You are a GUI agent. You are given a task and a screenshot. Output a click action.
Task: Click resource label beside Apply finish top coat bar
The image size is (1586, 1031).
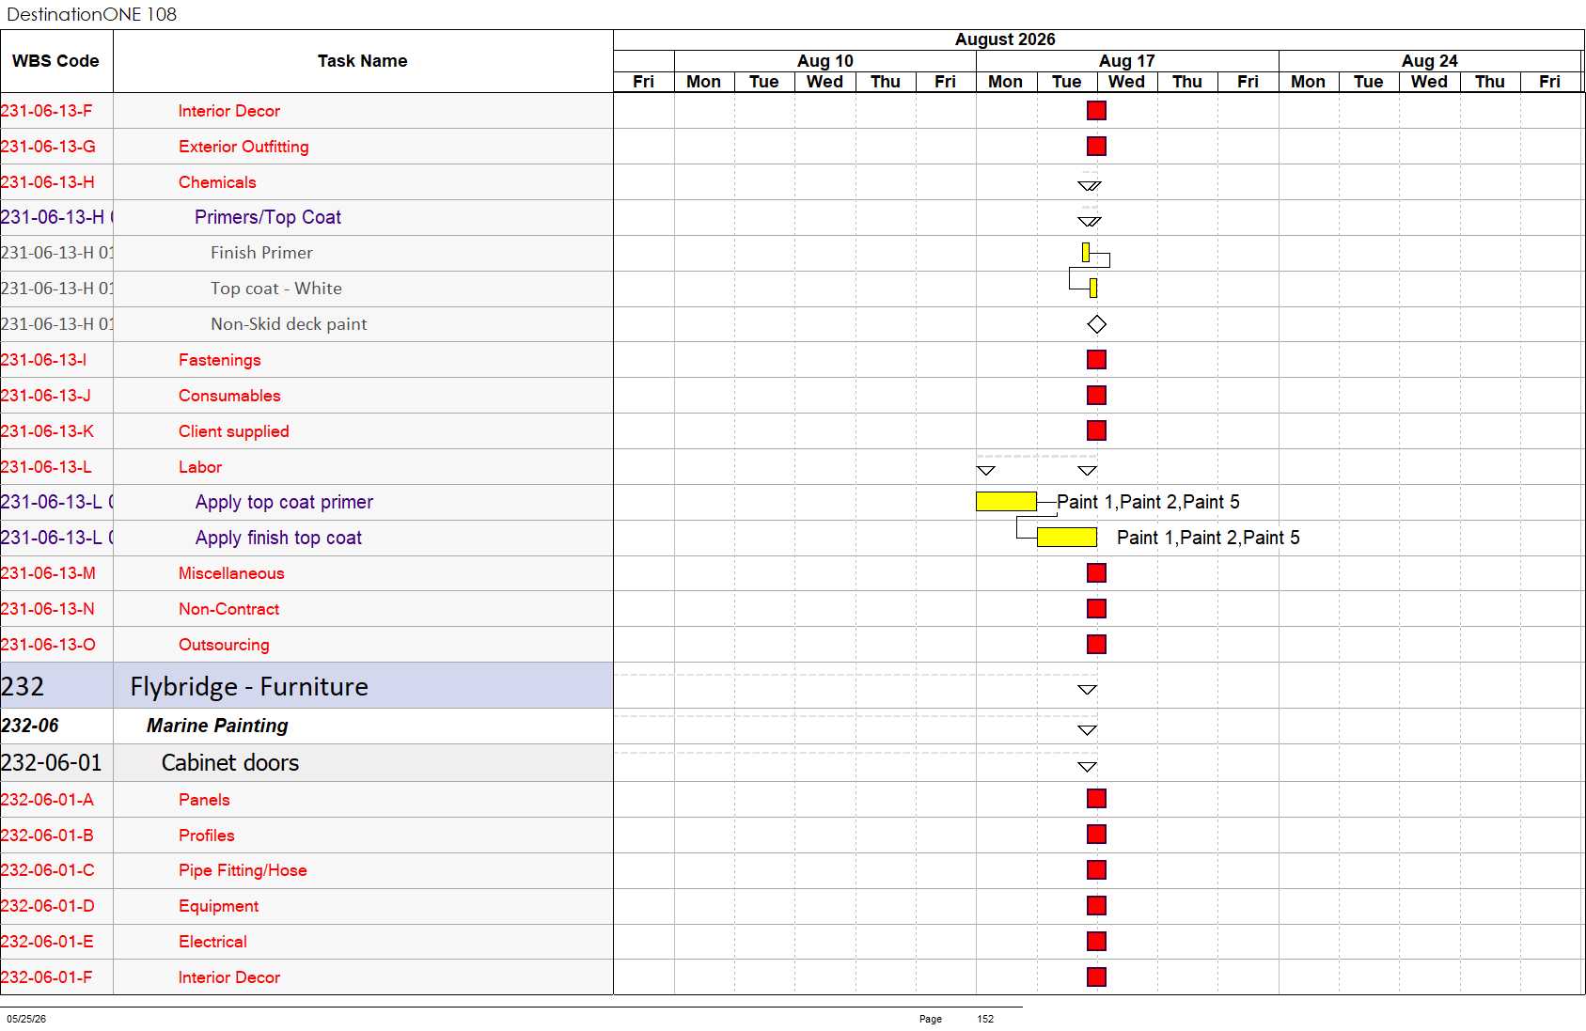pyautogui.click(x=1208, y=538)
